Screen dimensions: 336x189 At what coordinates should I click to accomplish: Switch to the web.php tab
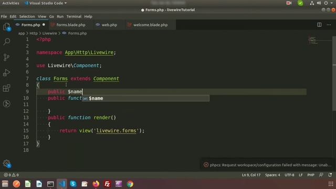109,25
